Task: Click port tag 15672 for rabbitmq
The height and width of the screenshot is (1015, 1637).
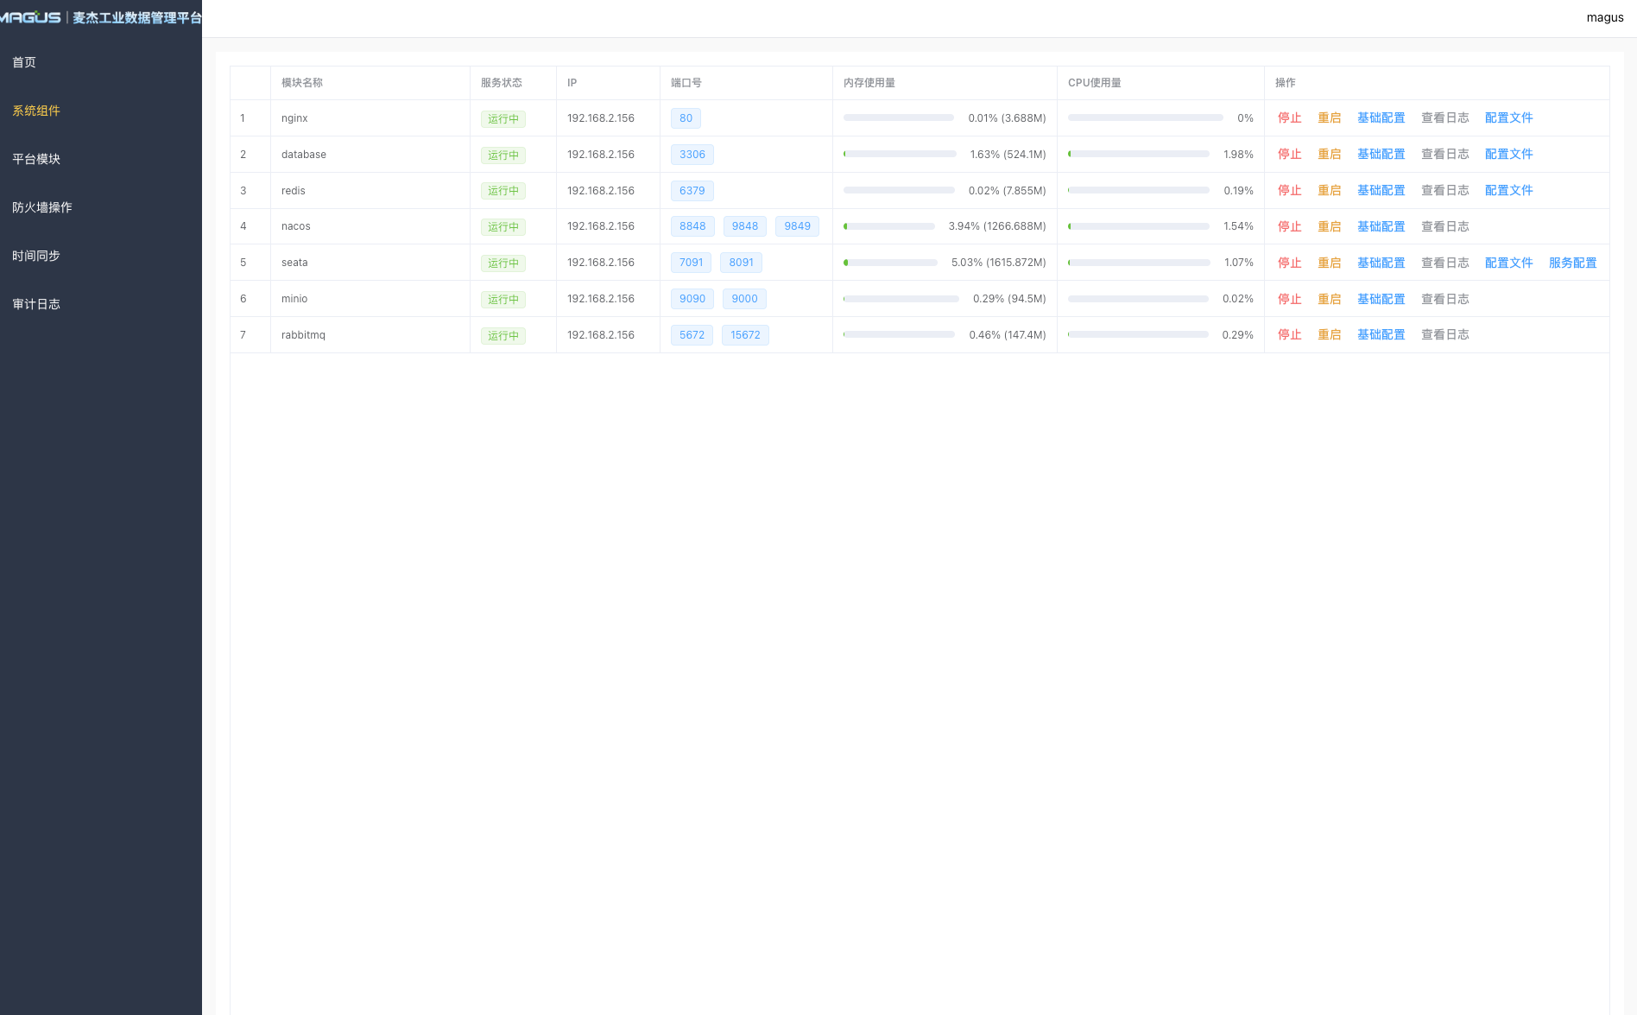Action: point(745,335)
